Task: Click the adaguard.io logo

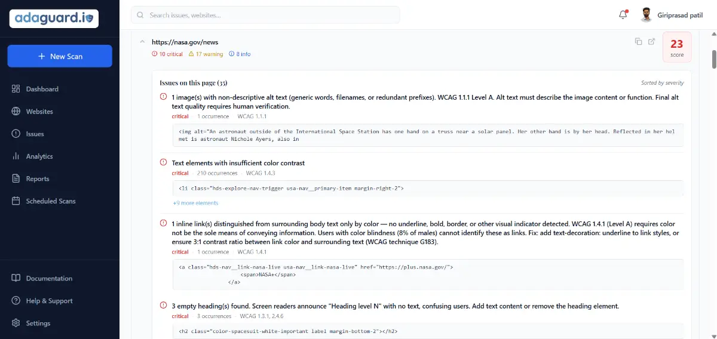Action: 54,19
